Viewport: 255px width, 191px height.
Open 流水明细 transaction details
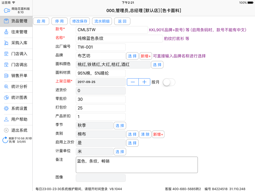coord(102,21)
